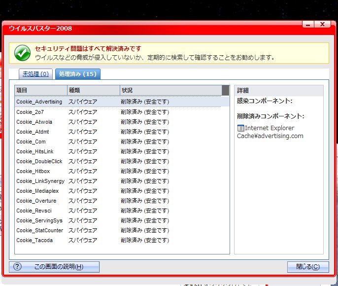Click the scrollbar block beside the column headers
Image resolution: width=338 pixels, height=286 pixels.
[226, 90]
